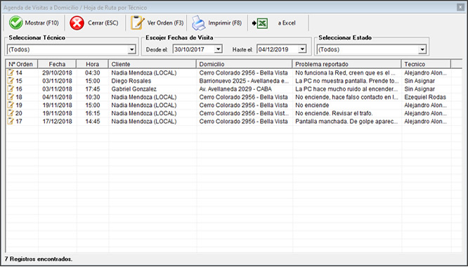Click the Excel export icon

pyautogui.click(x=260, y=23)
